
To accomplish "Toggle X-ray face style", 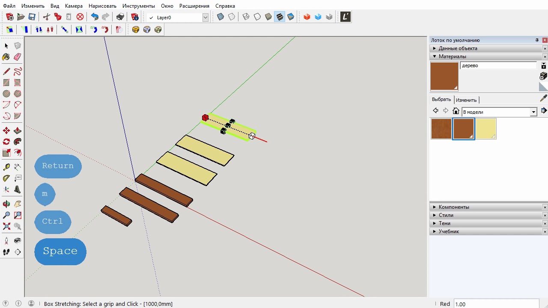I will (x=220, y=17).
